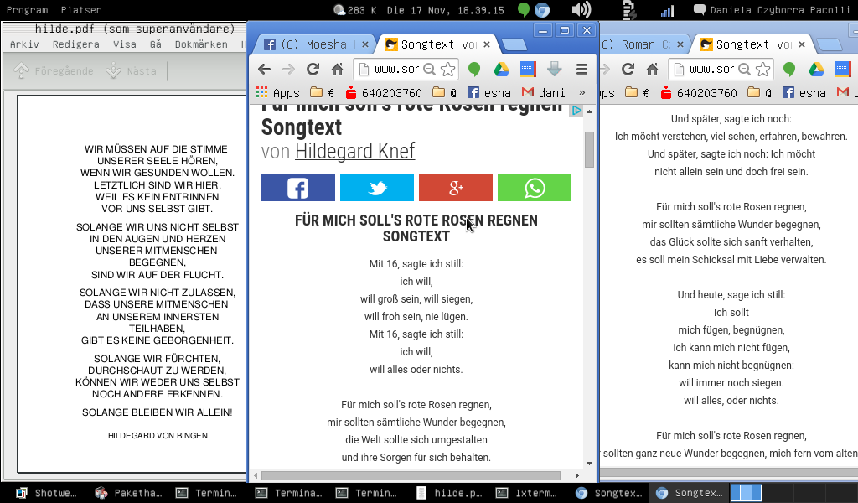Open the Google Drive extension in back Chrome window

pyautogui.click(x=816, y=69)
